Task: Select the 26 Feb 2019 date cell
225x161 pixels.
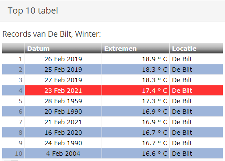Action: click(63, 59)
